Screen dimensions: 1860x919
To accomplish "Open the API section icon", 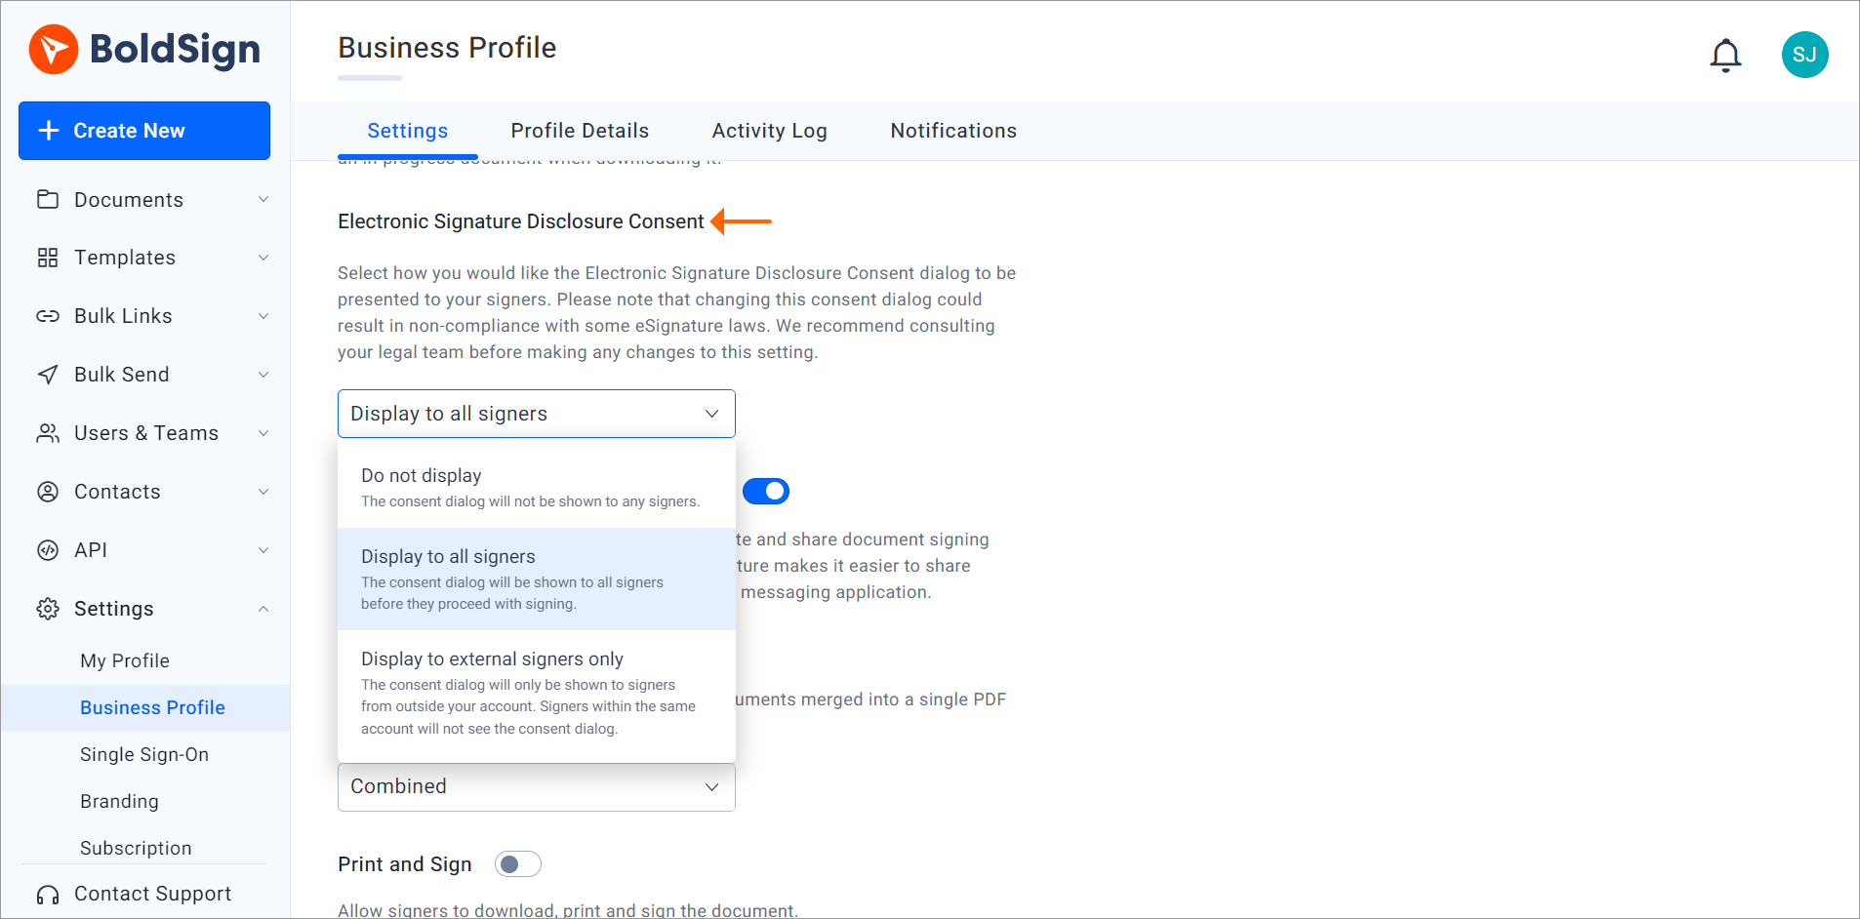I will 50,549.
